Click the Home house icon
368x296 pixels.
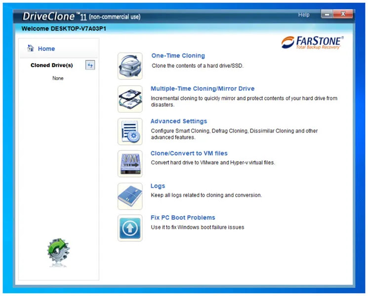31,48
